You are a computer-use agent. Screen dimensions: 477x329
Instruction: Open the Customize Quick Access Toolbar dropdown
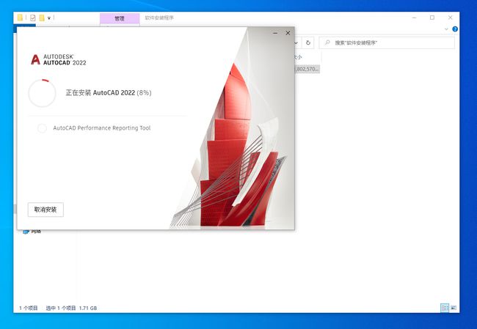(49, 18)
